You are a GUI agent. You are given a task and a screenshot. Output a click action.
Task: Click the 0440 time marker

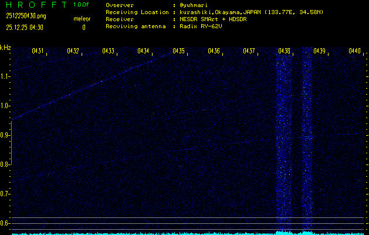coord(354,51)
